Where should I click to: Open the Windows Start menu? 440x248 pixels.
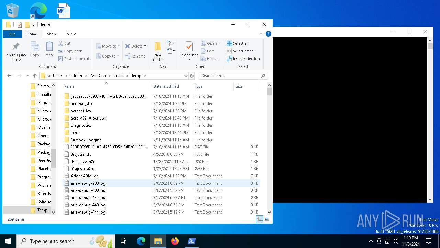[x=8, y=241]
